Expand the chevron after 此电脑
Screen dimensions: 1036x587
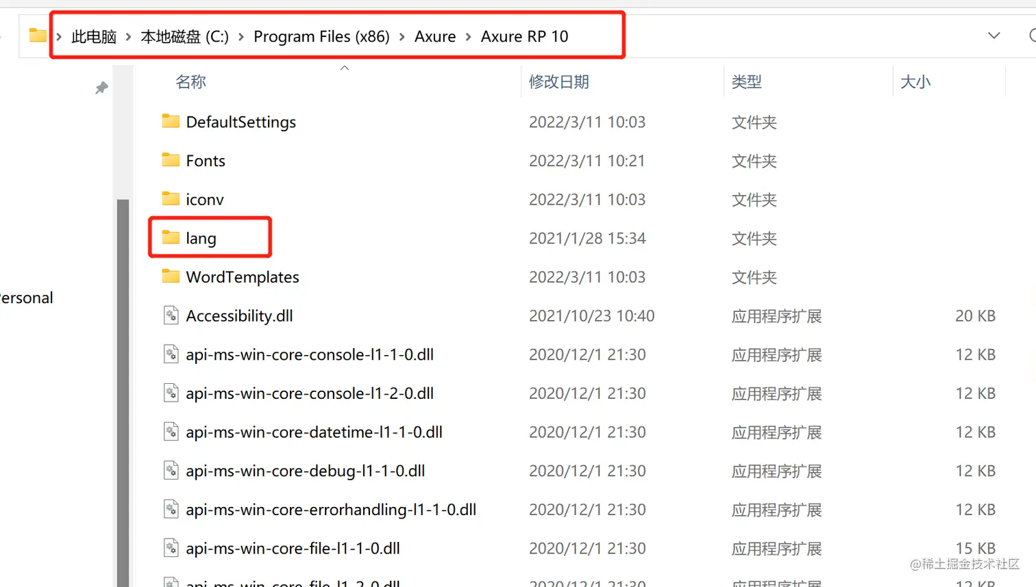coord(128,36)
